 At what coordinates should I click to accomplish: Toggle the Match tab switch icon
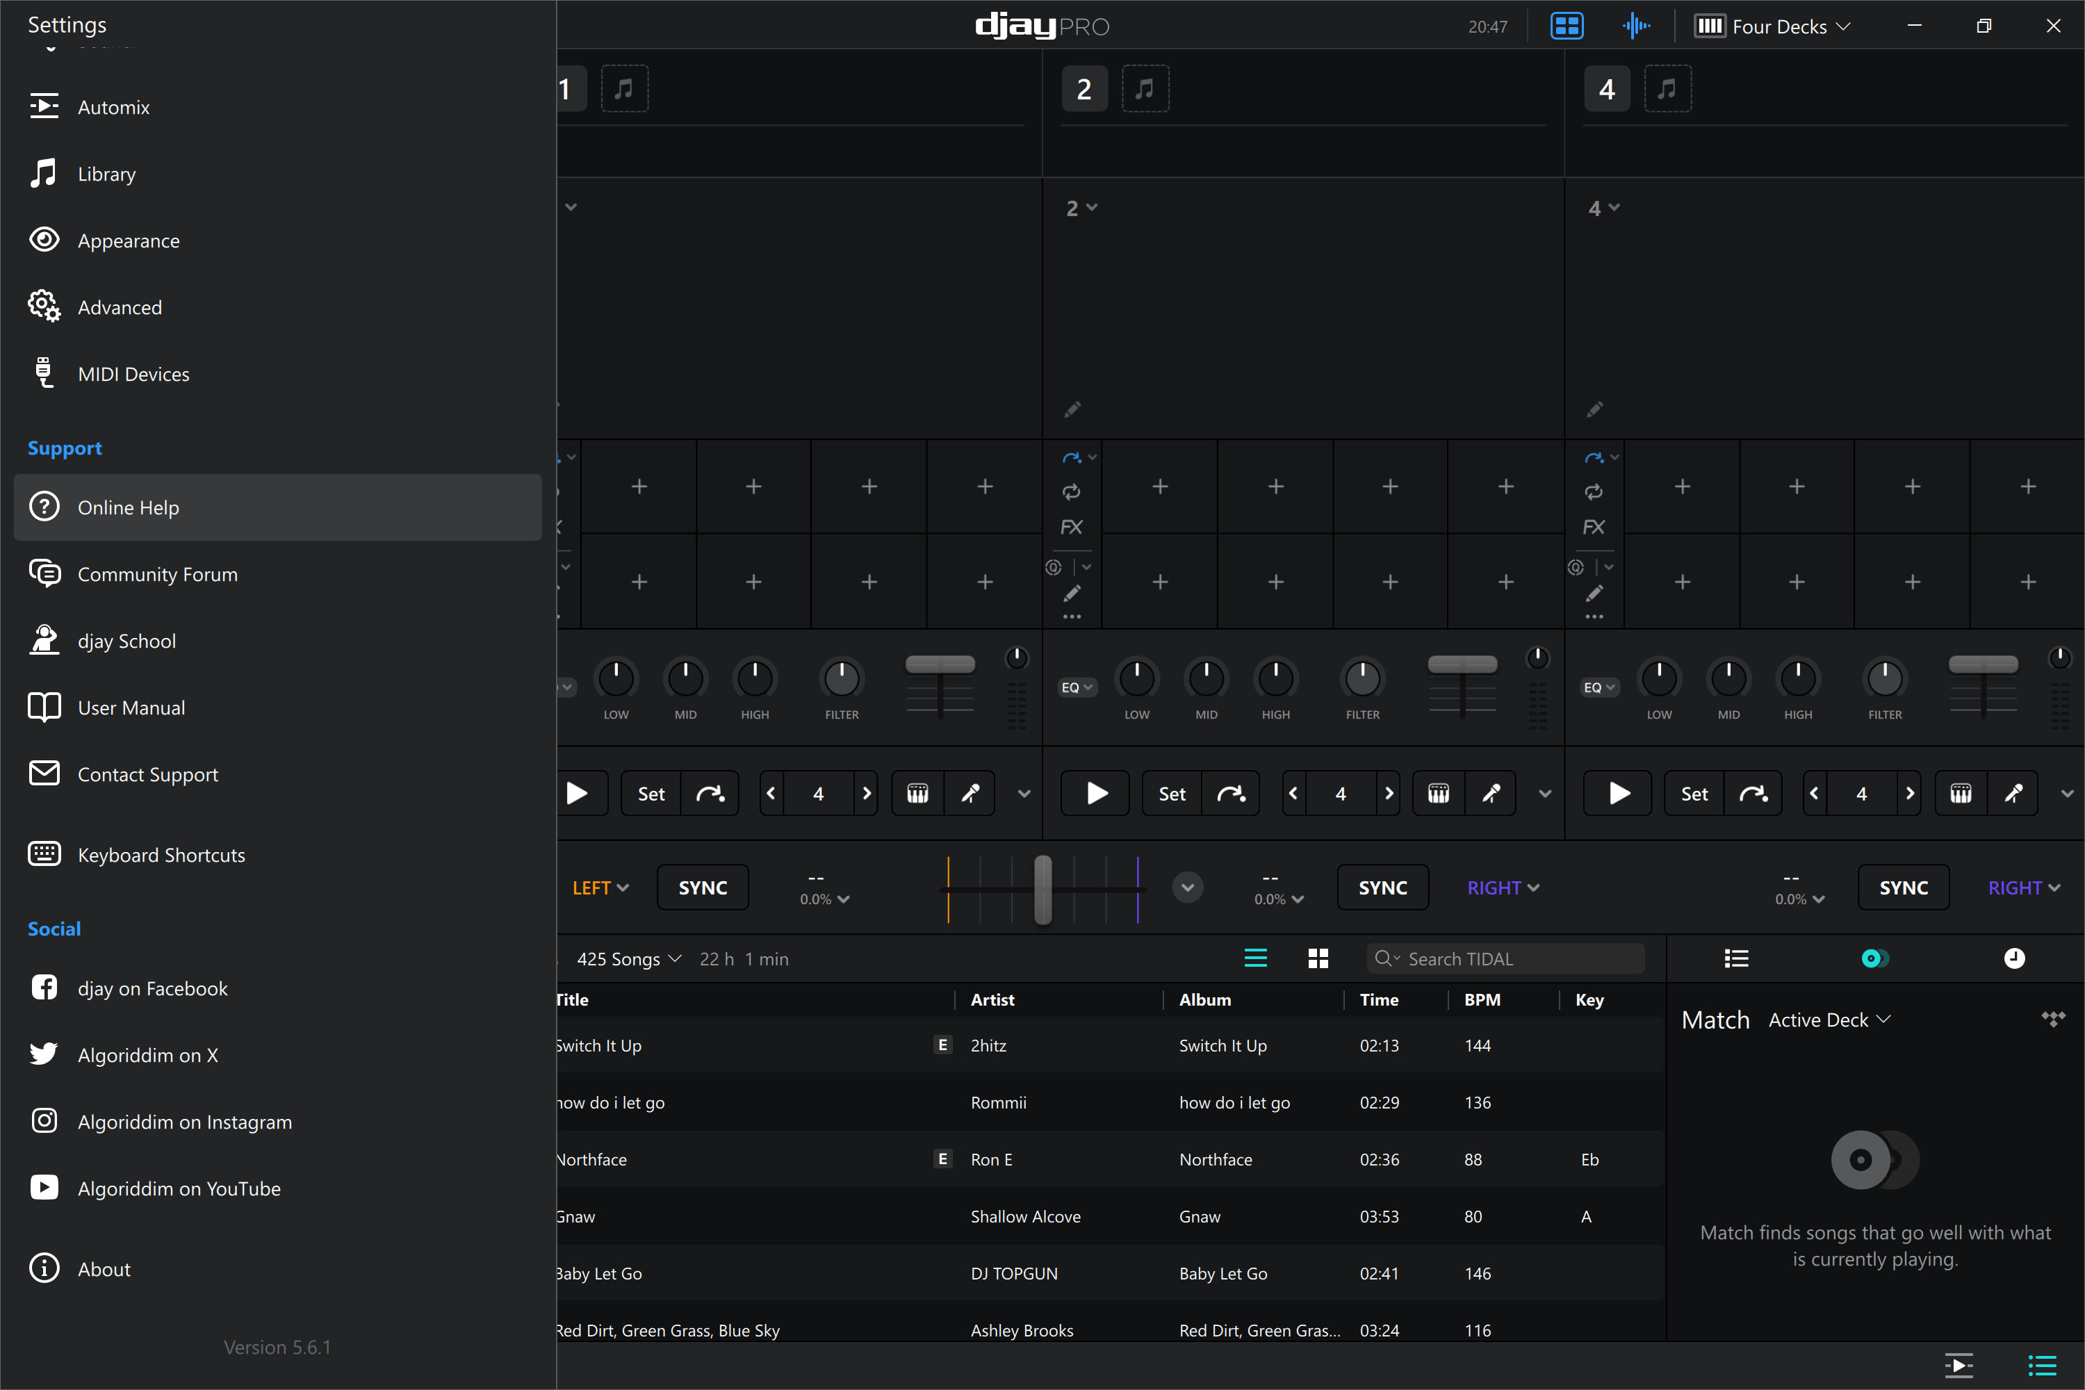(1875, 958)
